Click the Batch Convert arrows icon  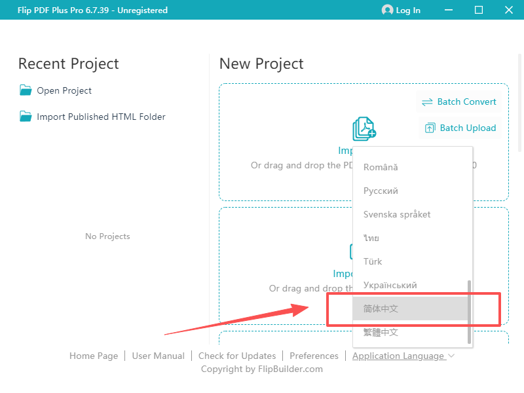point(427,102)
